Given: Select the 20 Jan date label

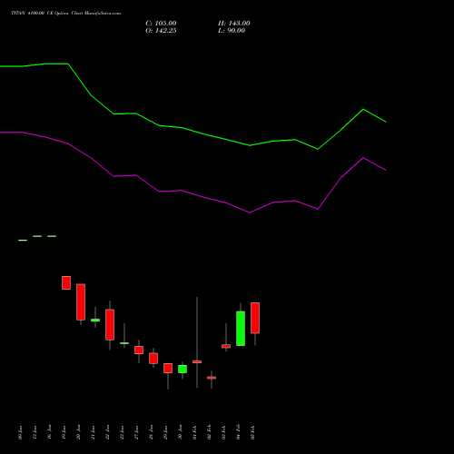Looking at the screenshot, I should [79, 432].
